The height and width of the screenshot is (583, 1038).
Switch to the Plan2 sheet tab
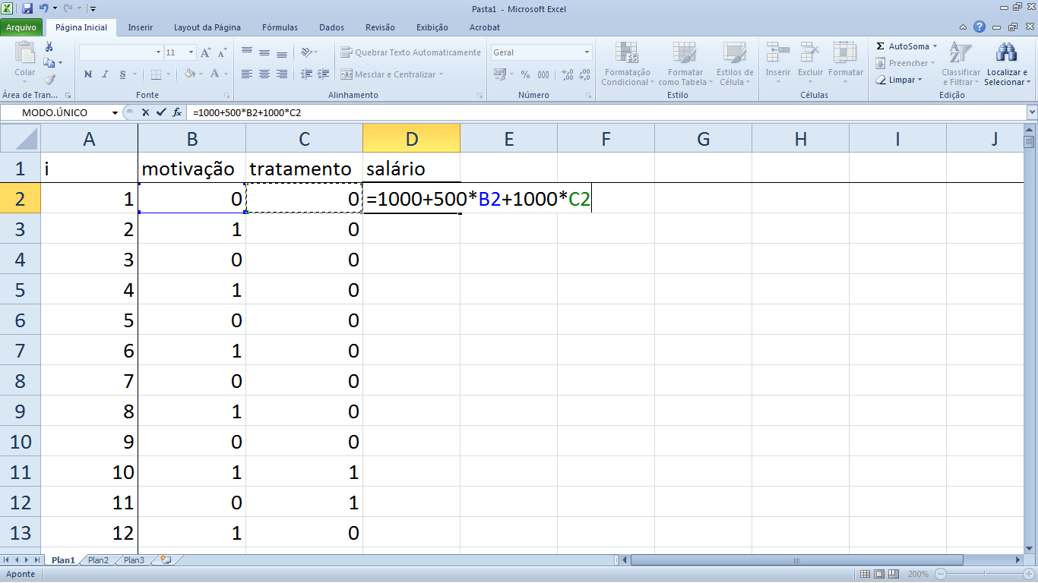click(x=98, y=560)
